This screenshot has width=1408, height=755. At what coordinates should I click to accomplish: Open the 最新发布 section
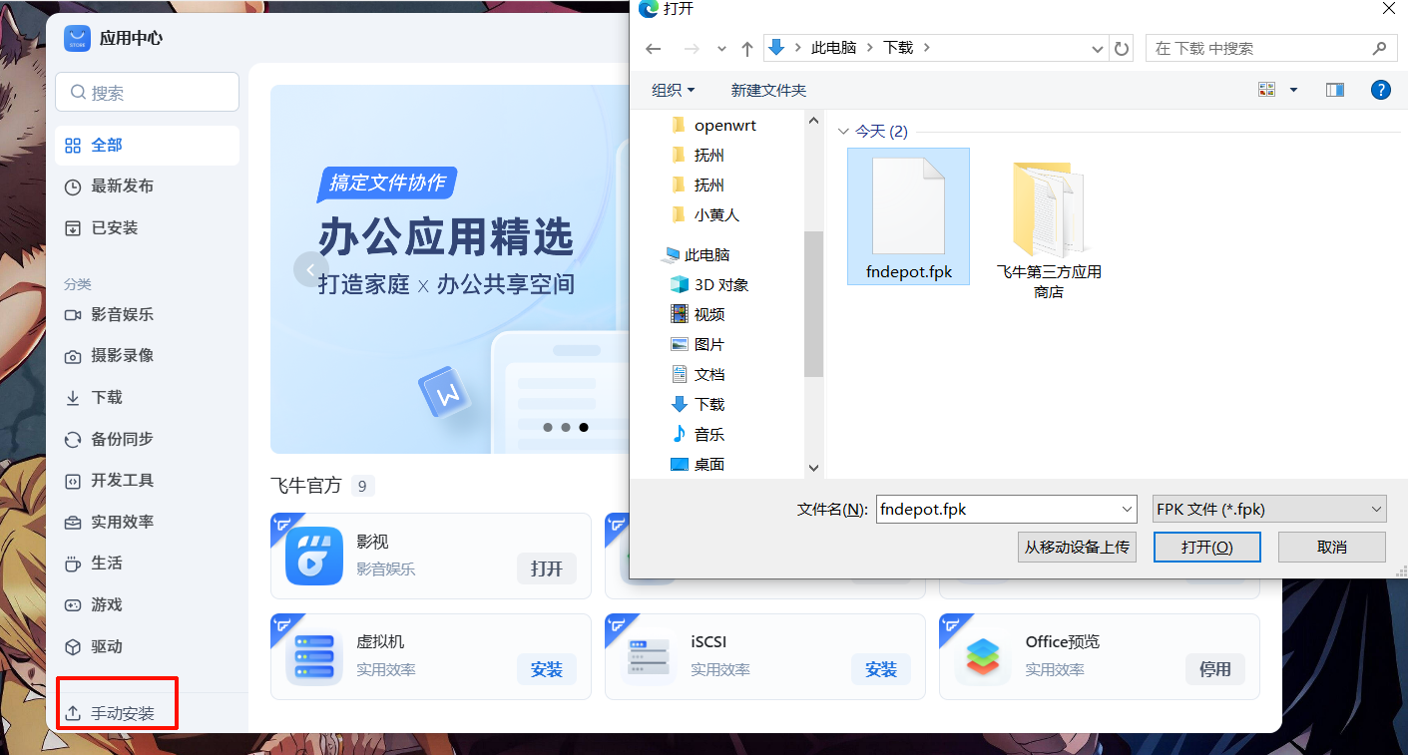click(x=147, y=187)
